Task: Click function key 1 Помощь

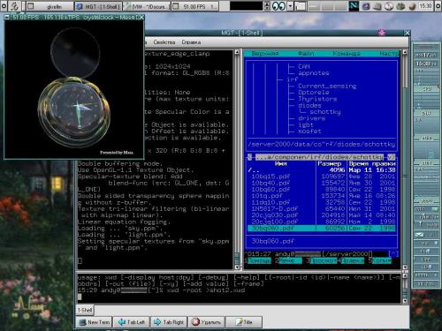Action: (258, 260)
